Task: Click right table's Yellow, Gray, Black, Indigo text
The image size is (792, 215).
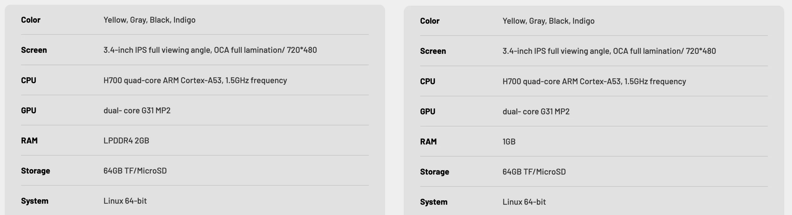Action: click(548, 21)
